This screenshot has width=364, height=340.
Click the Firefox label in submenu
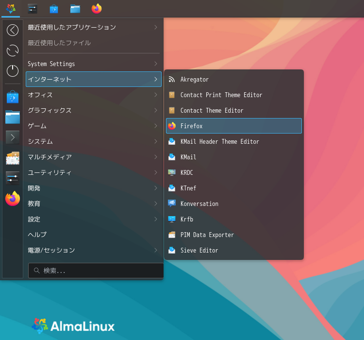pos(192,126)
